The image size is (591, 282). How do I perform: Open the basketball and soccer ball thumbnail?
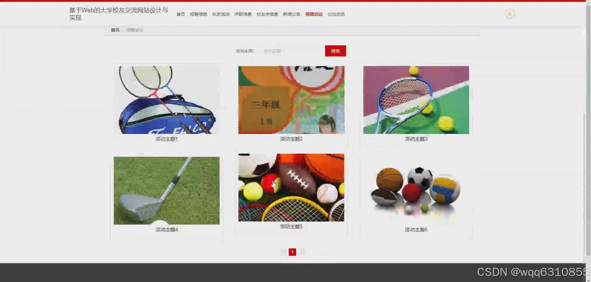[x=416, y=191]
